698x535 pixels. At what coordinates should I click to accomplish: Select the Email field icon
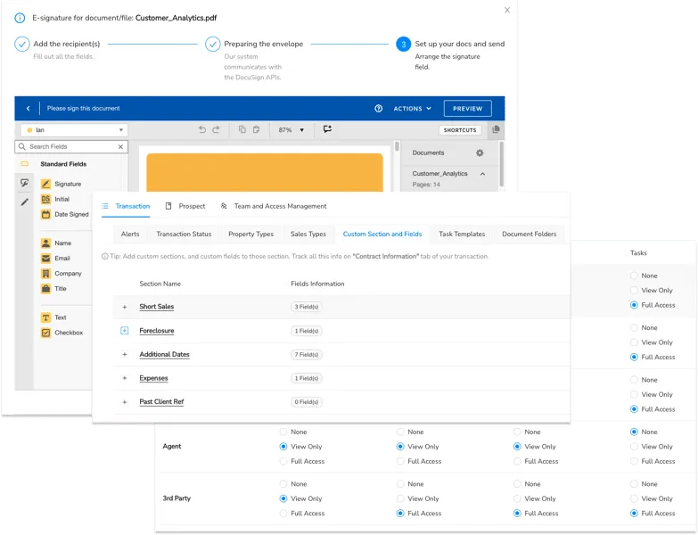(45, 259)
